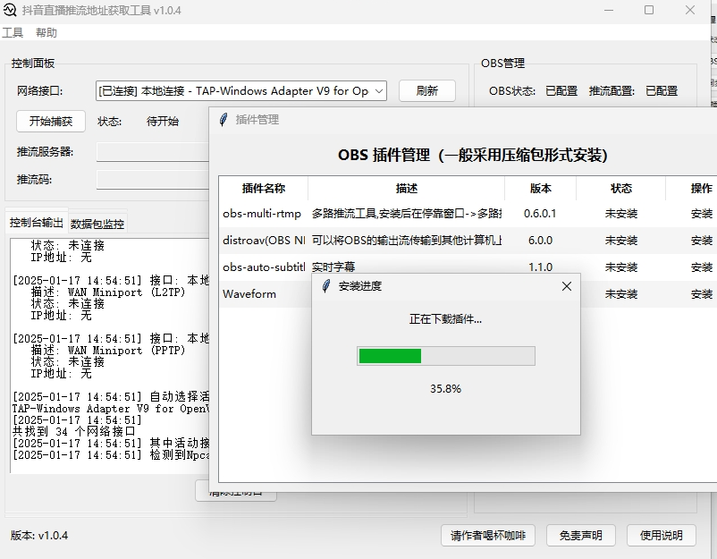Screen dimensions: 717x559
Task: Click version 6.0.0 cell
Action: click(x=540, y=241)
